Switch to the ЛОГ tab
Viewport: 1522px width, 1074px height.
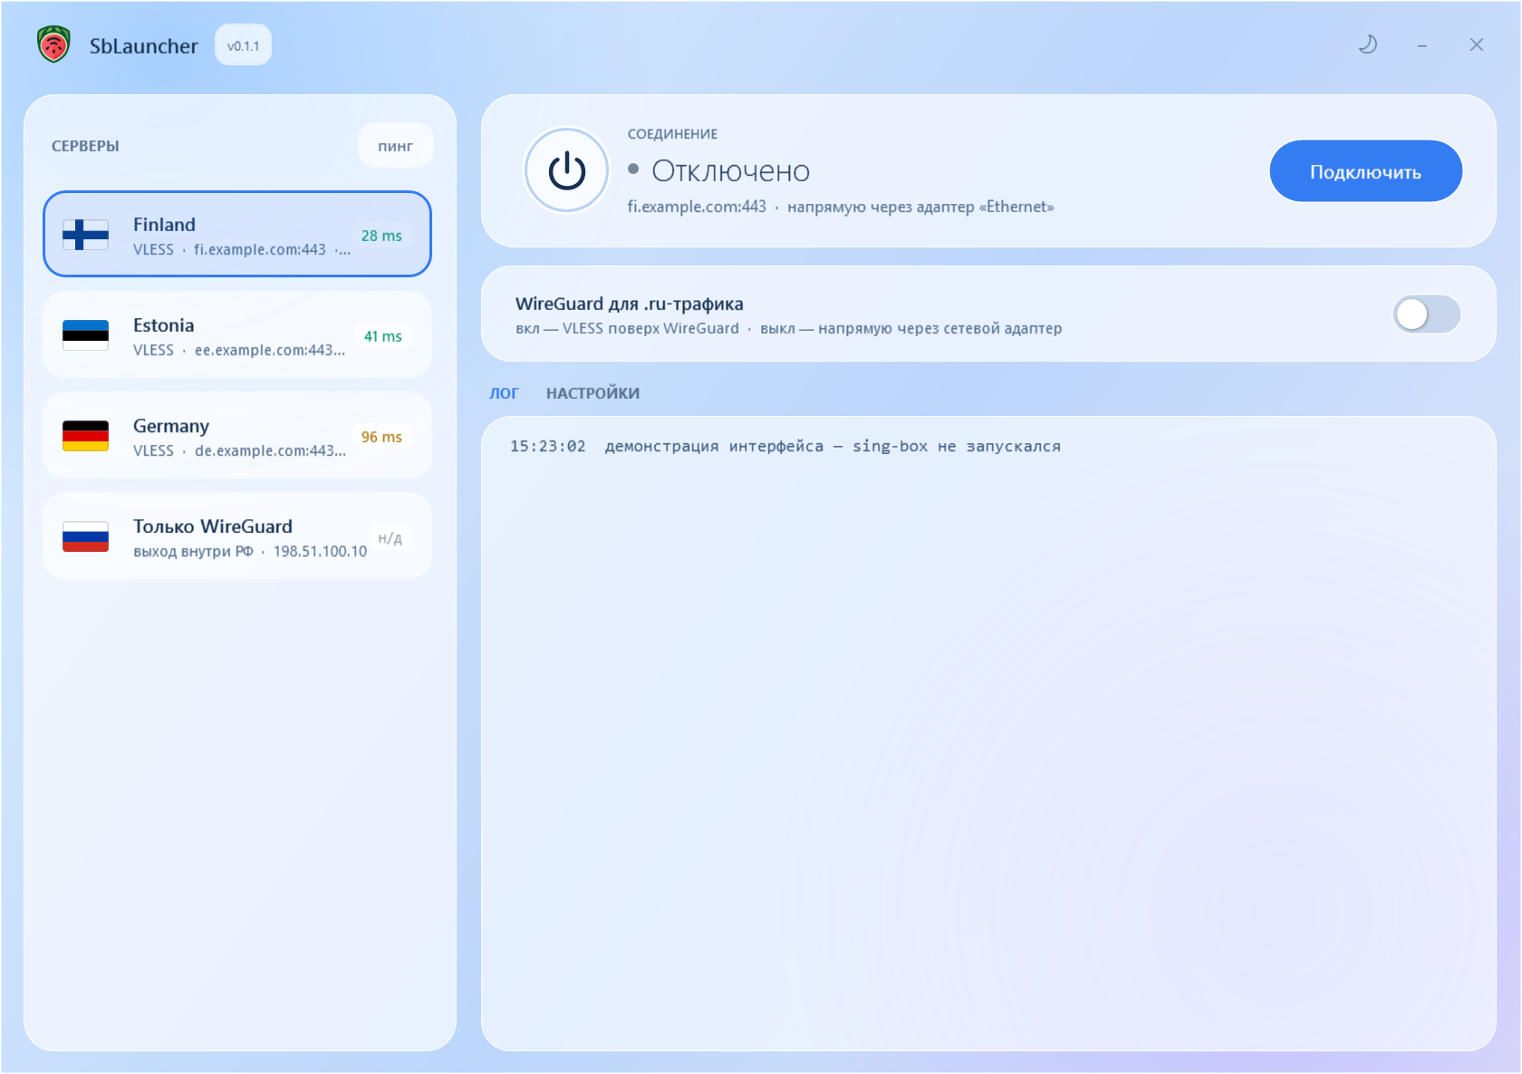[x=504, y=393]
